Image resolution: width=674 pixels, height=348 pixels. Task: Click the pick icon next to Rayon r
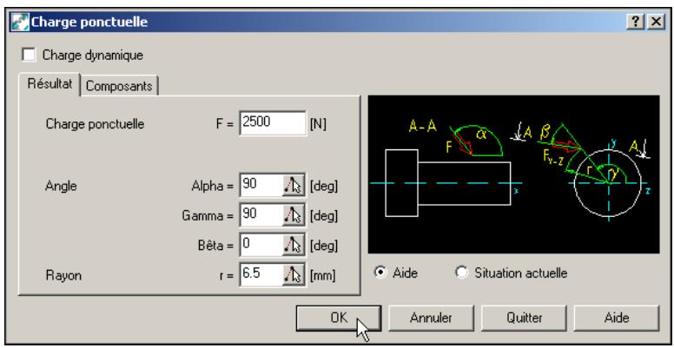pyautogui.click(x=294, y=274)
